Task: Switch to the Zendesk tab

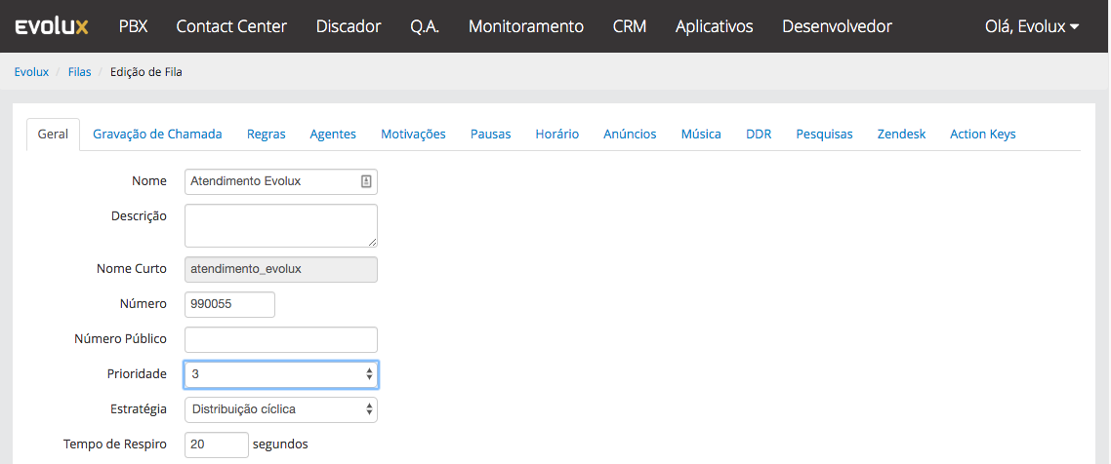Action: tap(901, 134)
